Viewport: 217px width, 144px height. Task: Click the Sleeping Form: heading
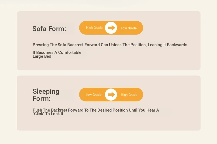pyautogui.click(x=46, y=95)
